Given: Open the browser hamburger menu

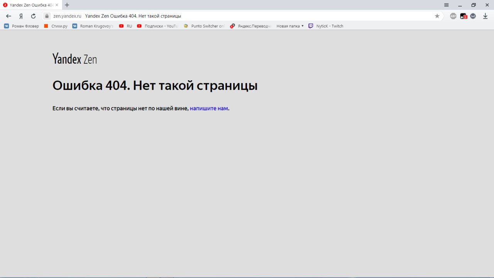Looking at the screenshot, I should pyautogui.click(x=447, y=5).
